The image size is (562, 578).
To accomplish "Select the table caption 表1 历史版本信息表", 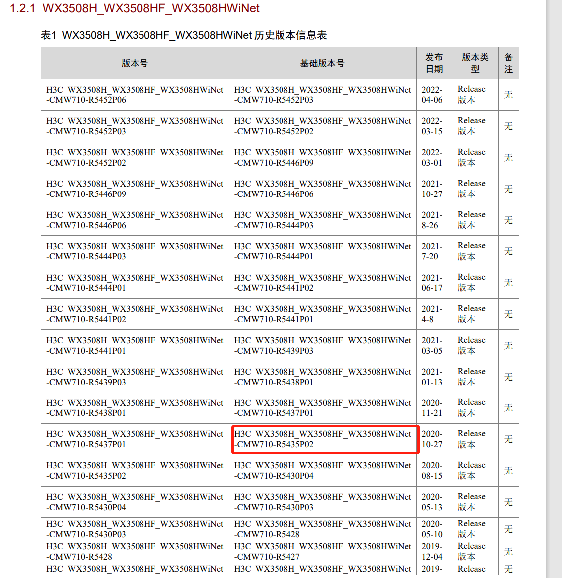I will (184, 35).
